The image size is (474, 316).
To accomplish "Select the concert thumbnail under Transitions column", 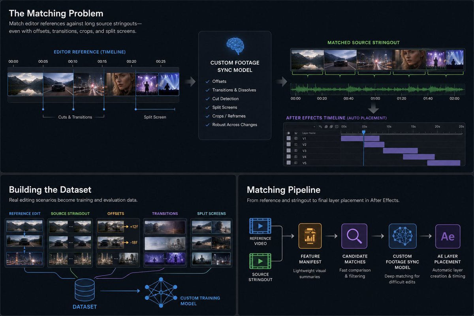I will [x=165, y=259].
